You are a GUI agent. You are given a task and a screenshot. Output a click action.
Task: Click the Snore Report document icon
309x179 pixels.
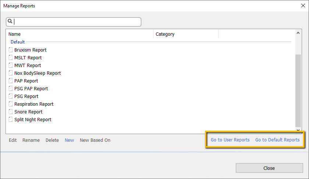coord(11,112)
